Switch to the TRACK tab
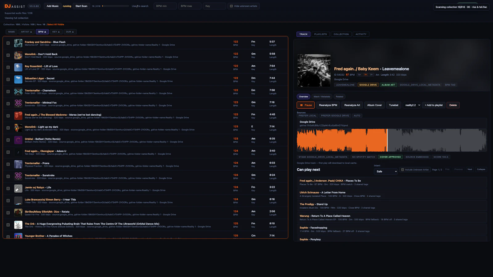The width and height of the screenshot is (493, 277). coord(304,34)
